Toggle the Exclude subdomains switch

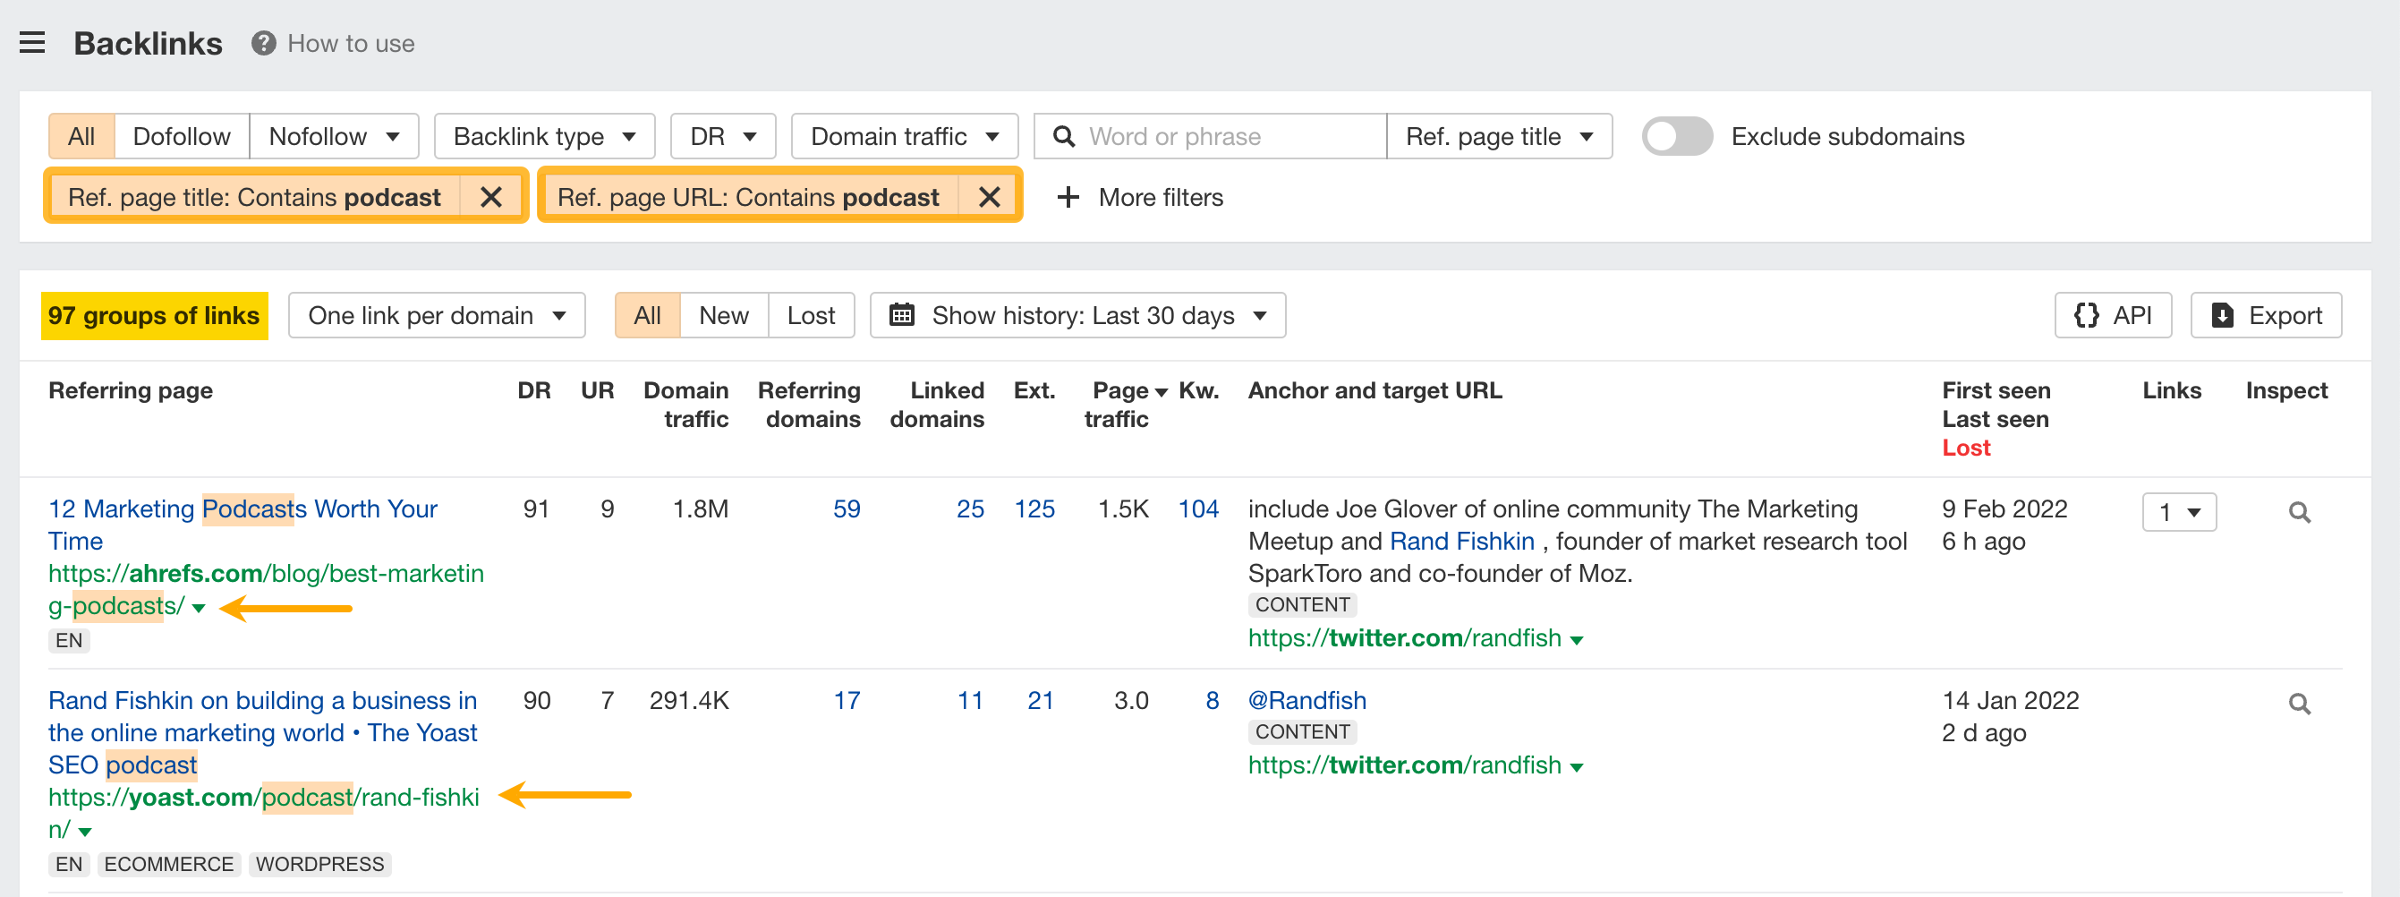point(1676,136)
